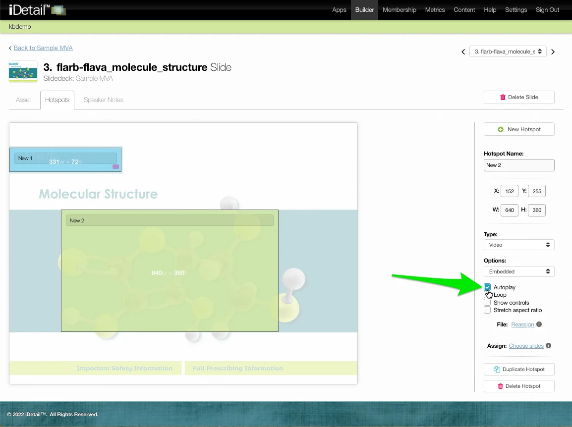Enable Stretch aspect ratio checkbox
The image size is (572, 427).
487,310
